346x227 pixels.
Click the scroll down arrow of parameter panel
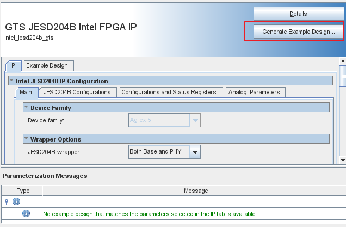343,160
